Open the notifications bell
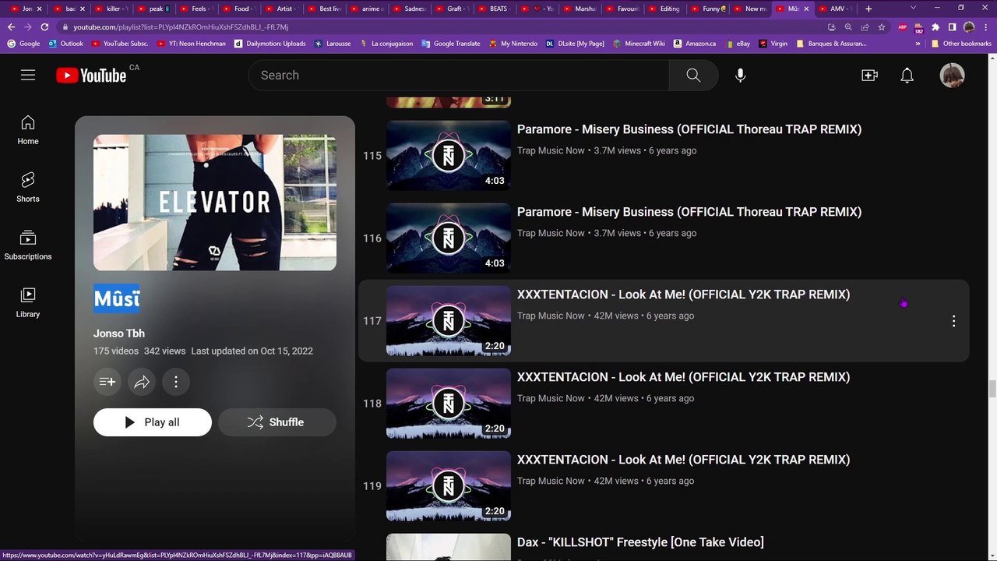Viewport: 997px width, 561px height. tap(907, 75)
